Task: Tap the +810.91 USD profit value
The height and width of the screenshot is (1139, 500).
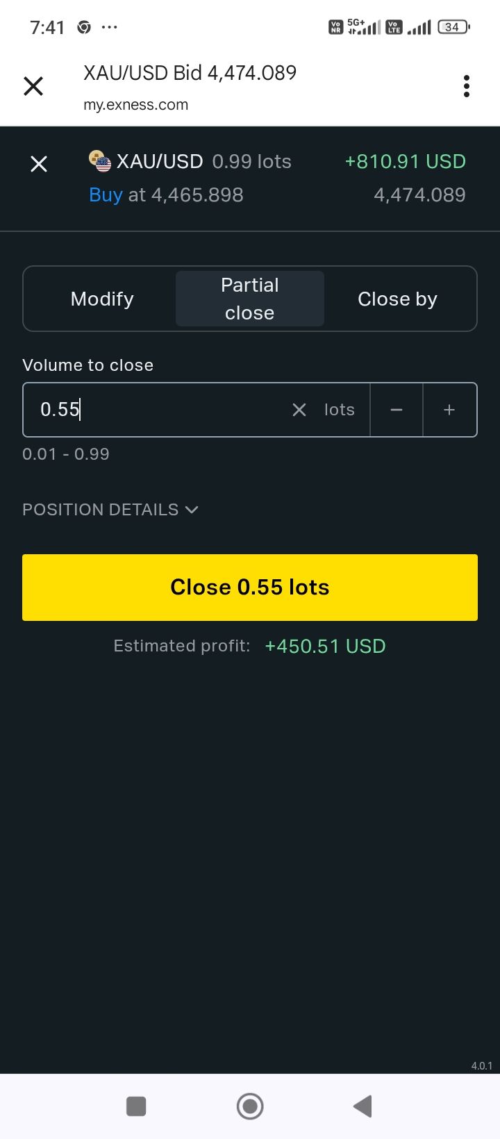Action: click(x=406, y=161)
